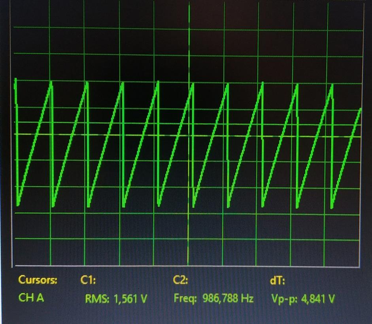
Task: Click the dT: label
Action: click(x=278, y=281)
